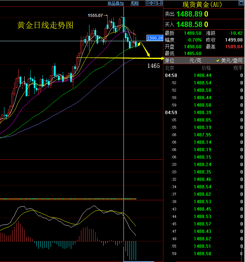Select the tick price 1488.45

click(x=202, y=209)
